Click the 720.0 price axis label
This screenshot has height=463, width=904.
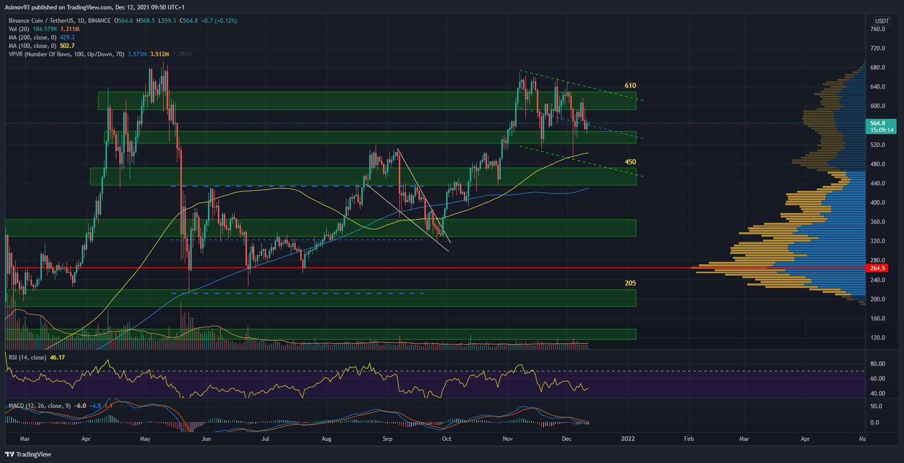878,48
